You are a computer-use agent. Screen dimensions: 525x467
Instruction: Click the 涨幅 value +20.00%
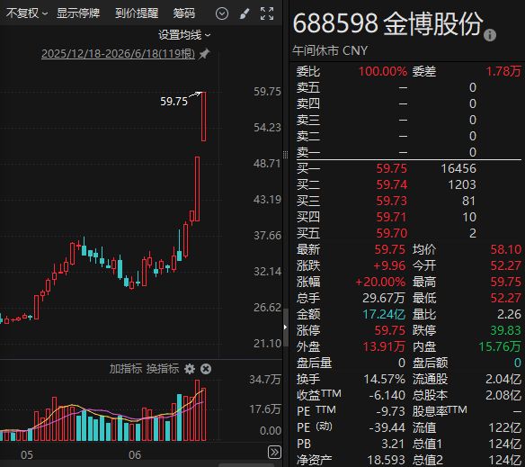pos(380,282)
